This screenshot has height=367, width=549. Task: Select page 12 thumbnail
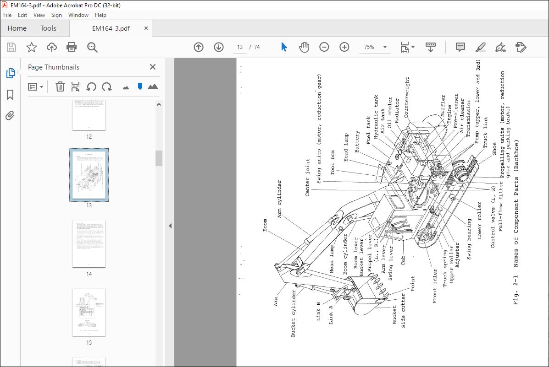coord(89,115)
